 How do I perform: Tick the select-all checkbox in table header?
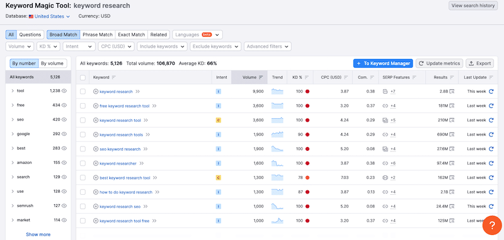click(x=83, y=77)
